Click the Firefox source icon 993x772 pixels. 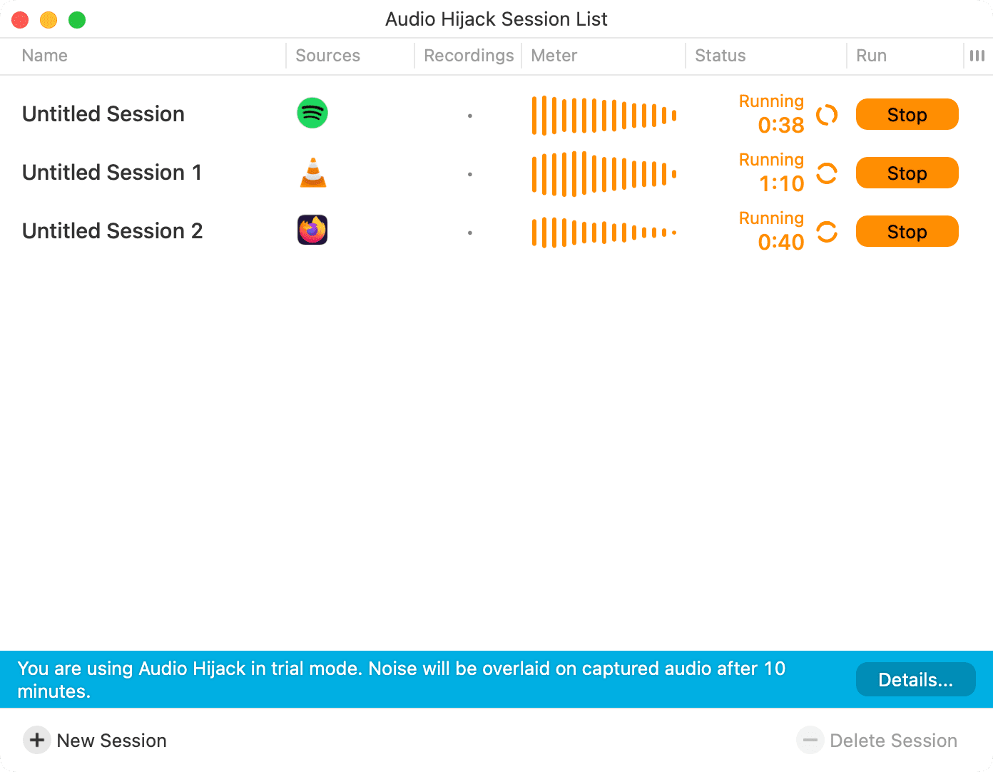tap(312, 230)
